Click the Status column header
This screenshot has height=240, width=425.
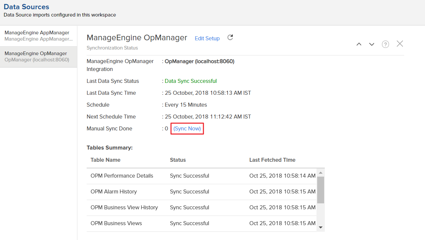[178, 160]
